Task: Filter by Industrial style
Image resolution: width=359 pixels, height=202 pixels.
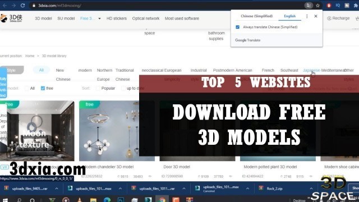Action: pyautogui.click(x=199, y=70)
